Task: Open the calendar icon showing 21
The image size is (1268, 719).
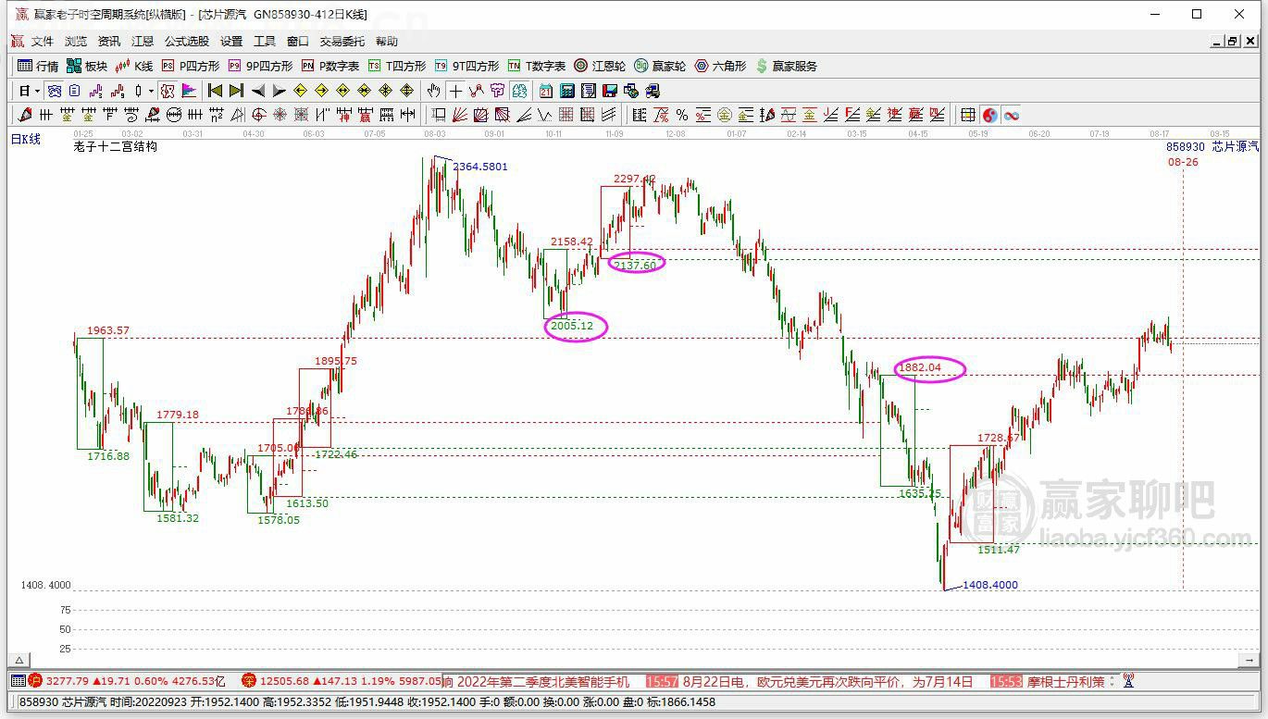Action: point(546,91)
